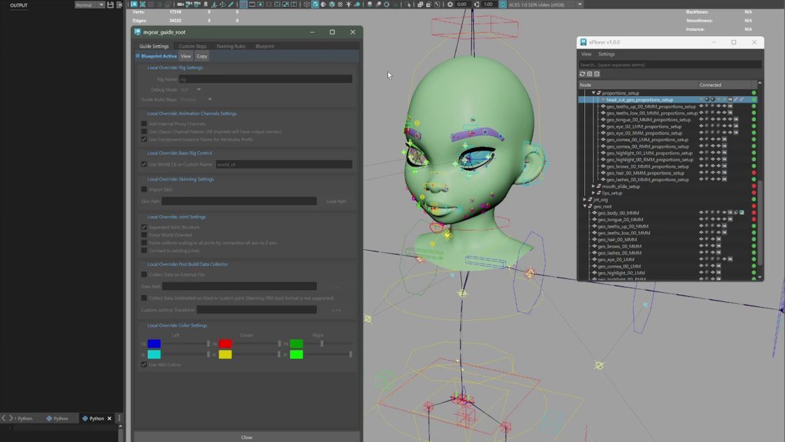Expand the lips_setup tree node
Image resolution: width=785 pixels, height=442 pixels.
(593, 193)
